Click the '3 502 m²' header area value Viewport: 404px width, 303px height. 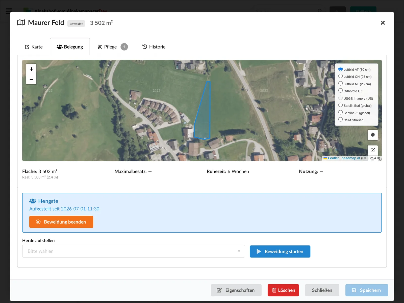102,23
